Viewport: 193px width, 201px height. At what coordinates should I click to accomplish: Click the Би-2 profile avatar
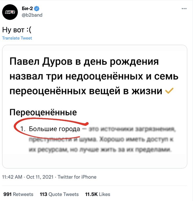10,12
